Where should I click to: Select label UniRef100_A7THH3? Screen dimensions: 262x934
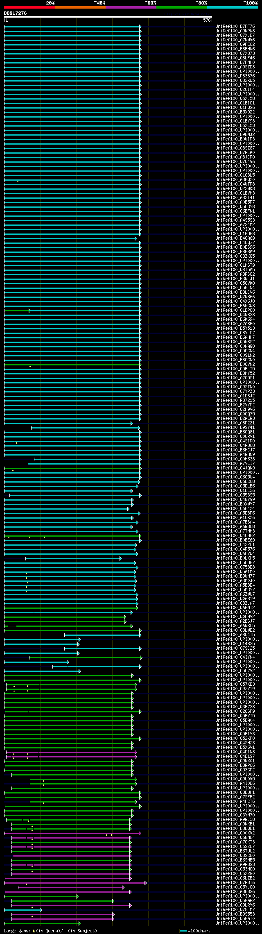235,531
